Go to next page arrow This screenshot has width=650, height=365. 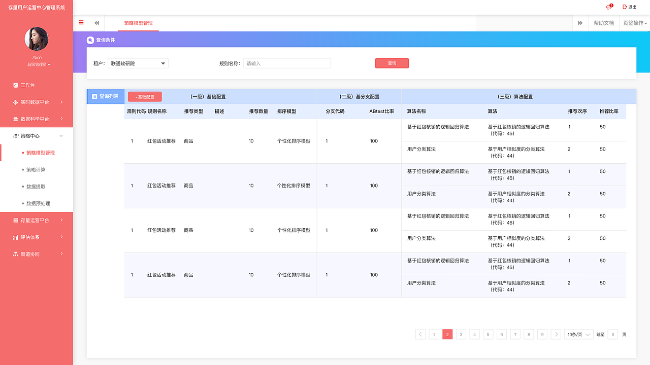click(x=556, y=334)
